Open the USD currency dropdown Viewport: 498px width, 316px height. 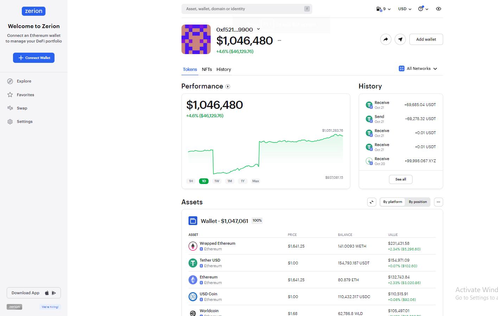405,9
